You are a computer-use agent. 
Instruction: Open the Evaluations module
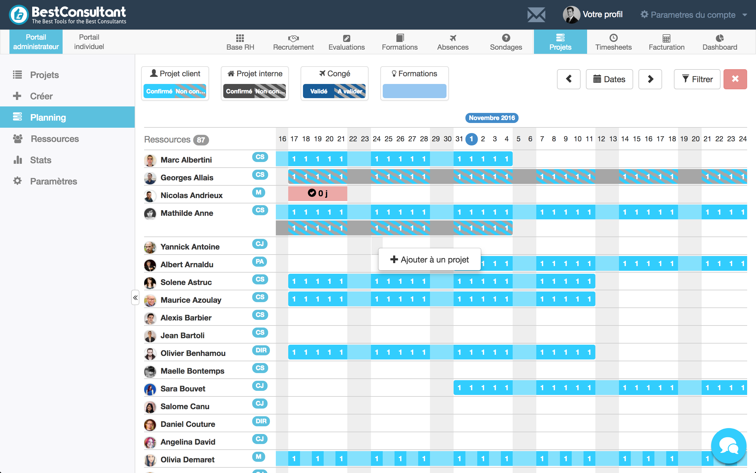pyautogui.click(x=347, y=41)
